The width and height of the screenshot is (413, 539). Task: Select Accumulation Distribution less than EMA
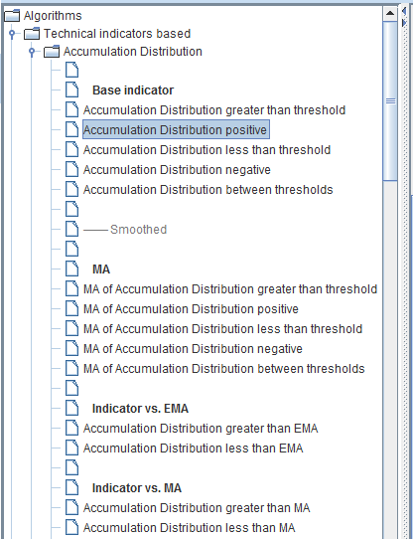coord(193,449)
